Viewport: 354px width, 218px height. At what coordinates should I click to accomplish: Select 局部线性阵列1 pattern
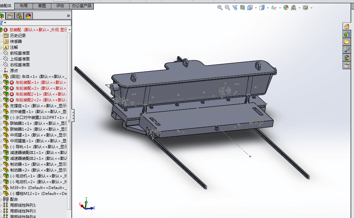click(x=23, y=205)
